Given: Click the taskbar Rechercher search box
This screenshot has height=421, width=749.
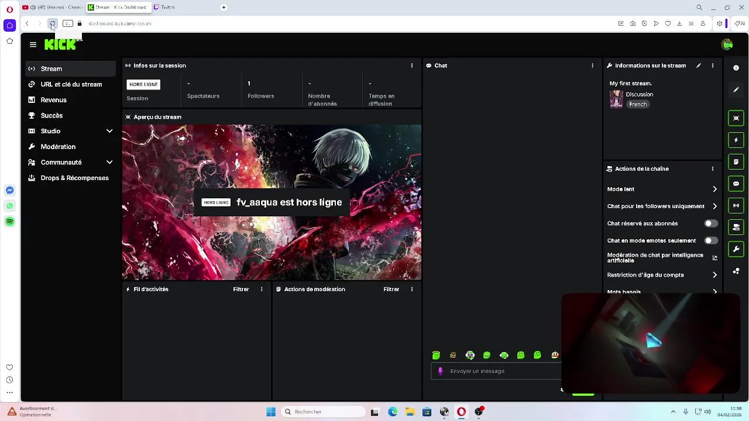Looking at the screenshot, I should point(323,412).
